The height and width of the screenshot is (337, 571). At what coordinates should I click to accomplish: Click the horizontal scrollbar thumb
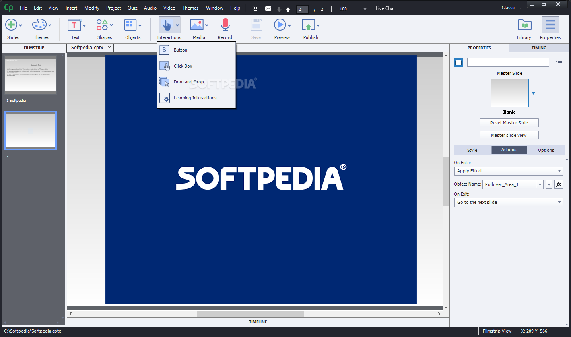click(251, 314)
